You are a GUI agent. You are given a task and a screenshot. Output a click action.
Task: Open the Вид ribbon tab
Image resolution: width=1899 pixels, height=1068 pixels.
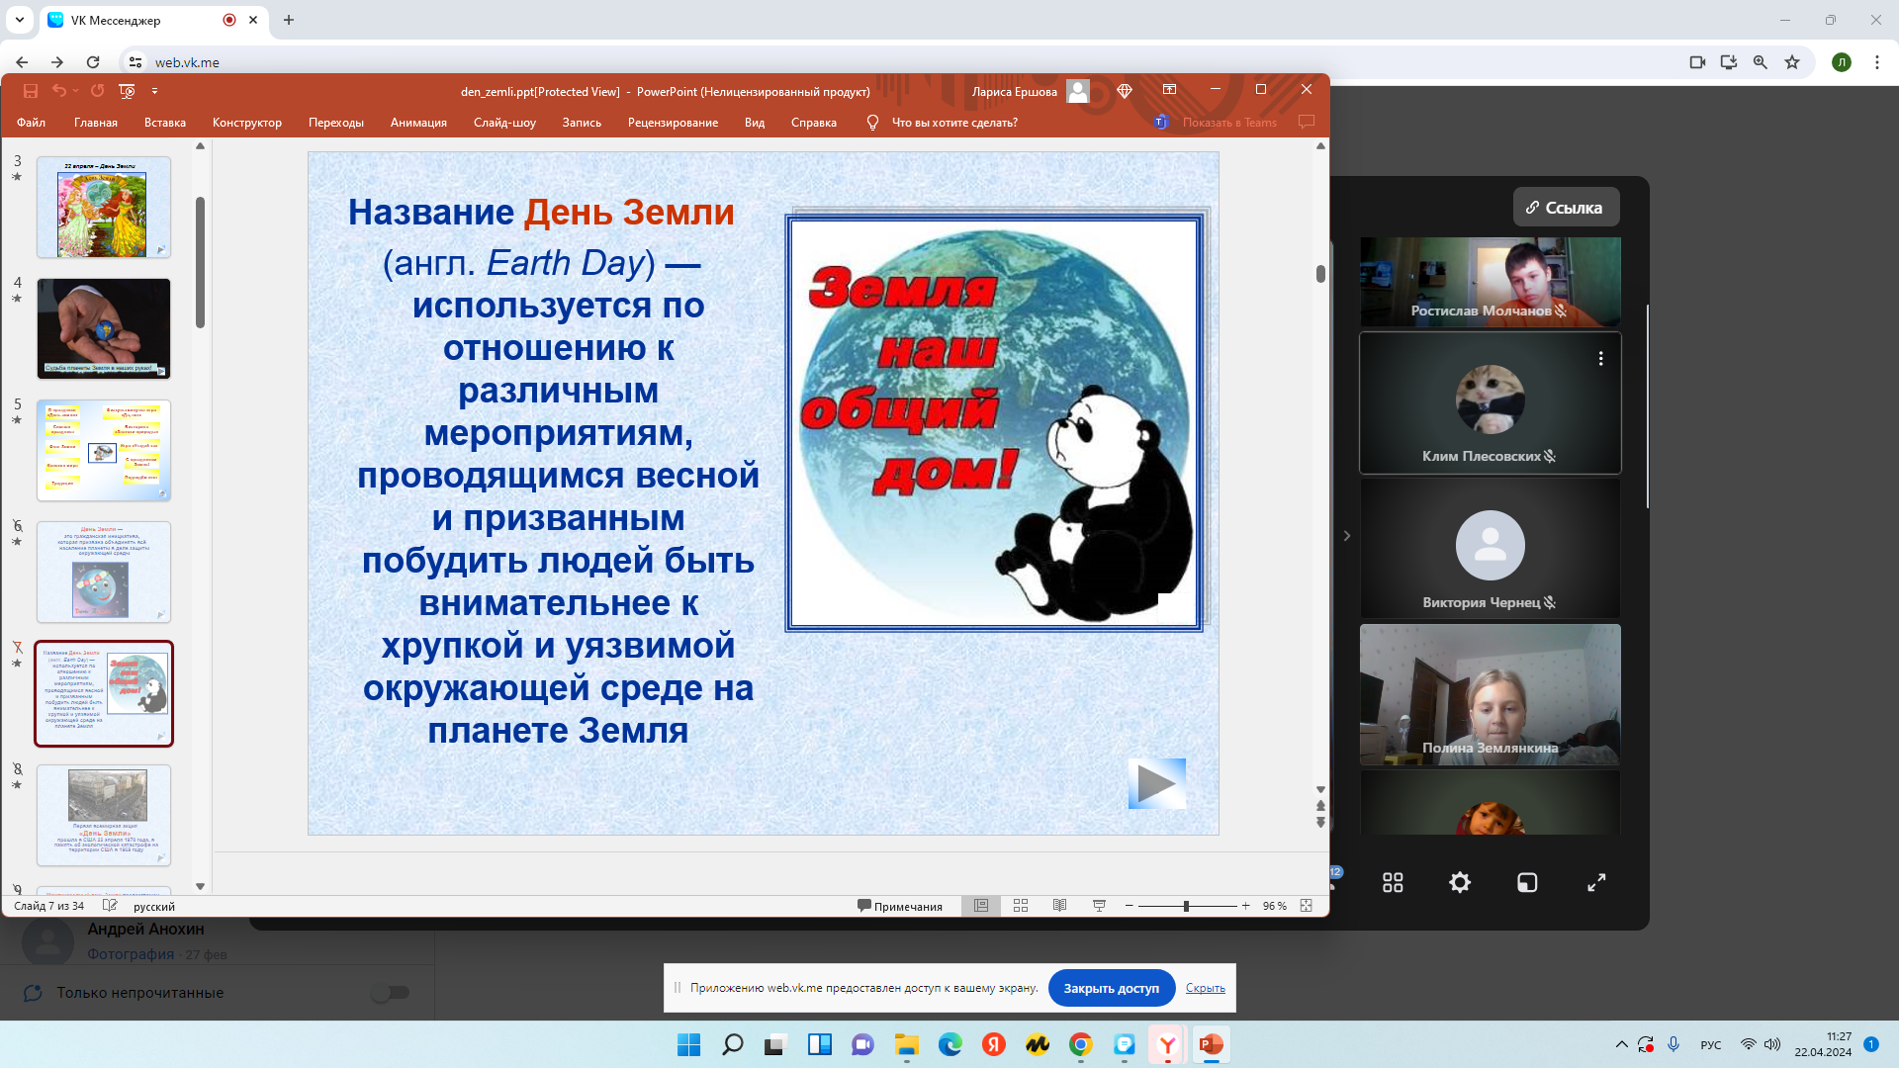pos(755,123)
